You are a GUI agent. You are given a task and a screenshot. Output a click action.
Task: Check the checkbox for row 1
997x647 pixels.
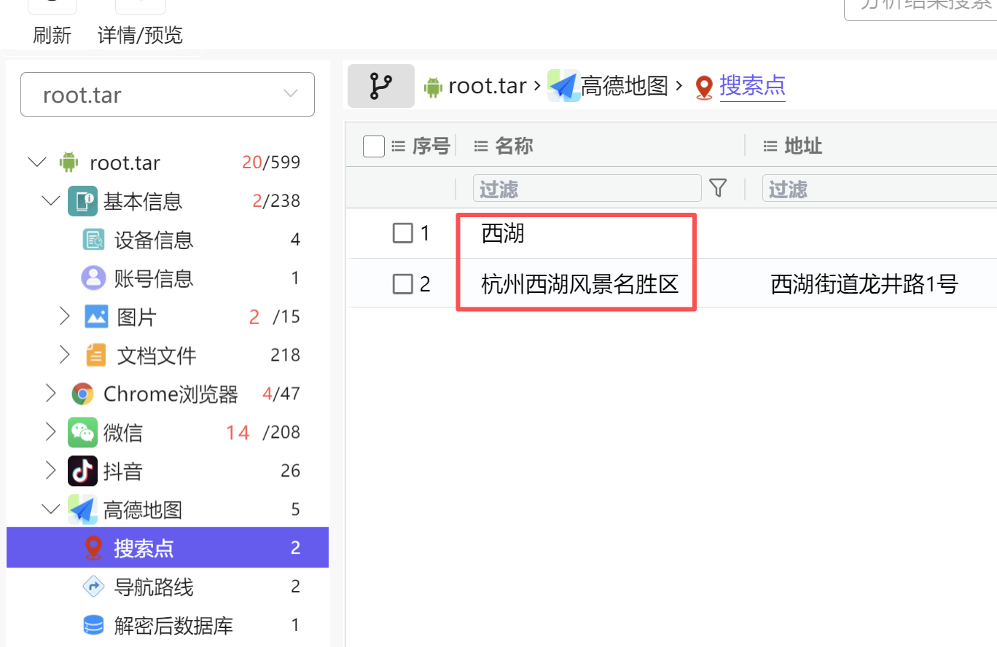click(x=403, y=233)
